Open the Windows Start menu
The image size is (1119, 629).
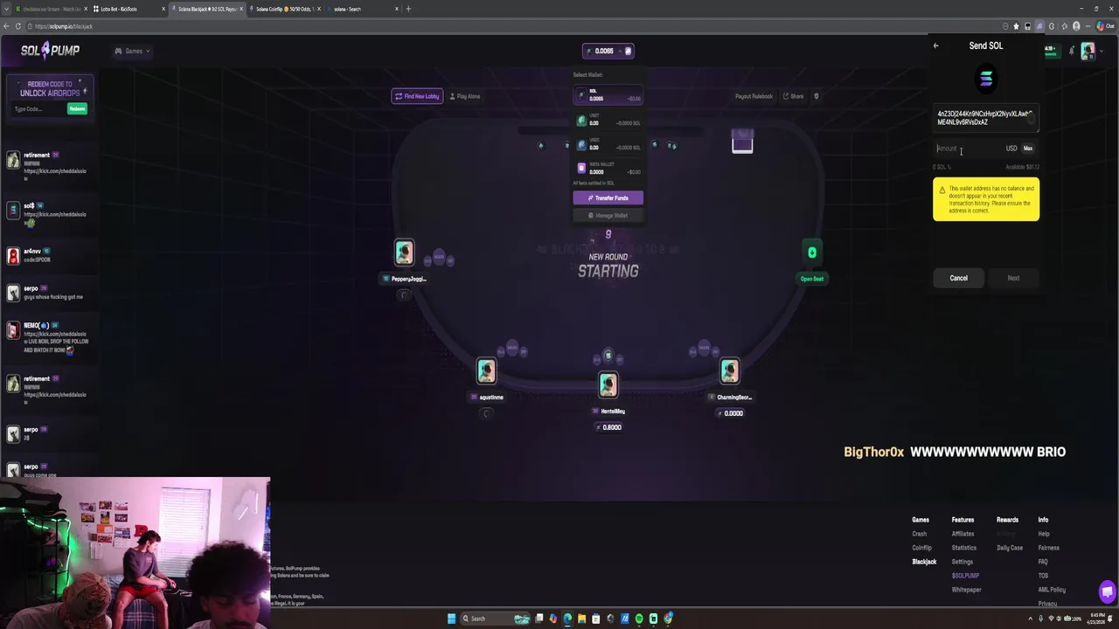451,619
